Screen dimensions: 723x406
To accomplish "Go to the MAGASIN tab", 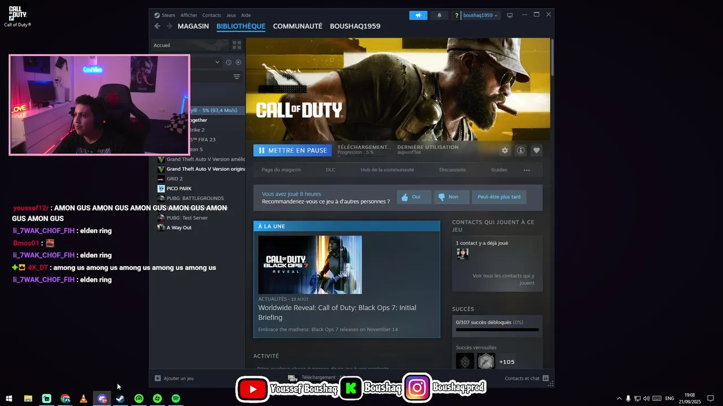I will (x=193, y=26).
